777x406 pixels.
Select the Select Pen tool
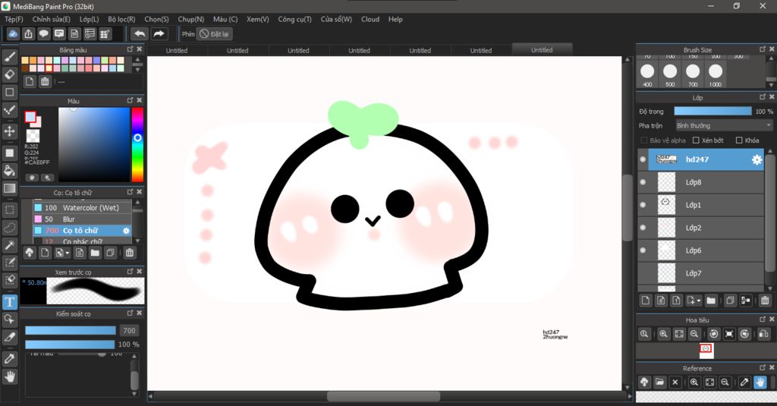coord(9,263)
